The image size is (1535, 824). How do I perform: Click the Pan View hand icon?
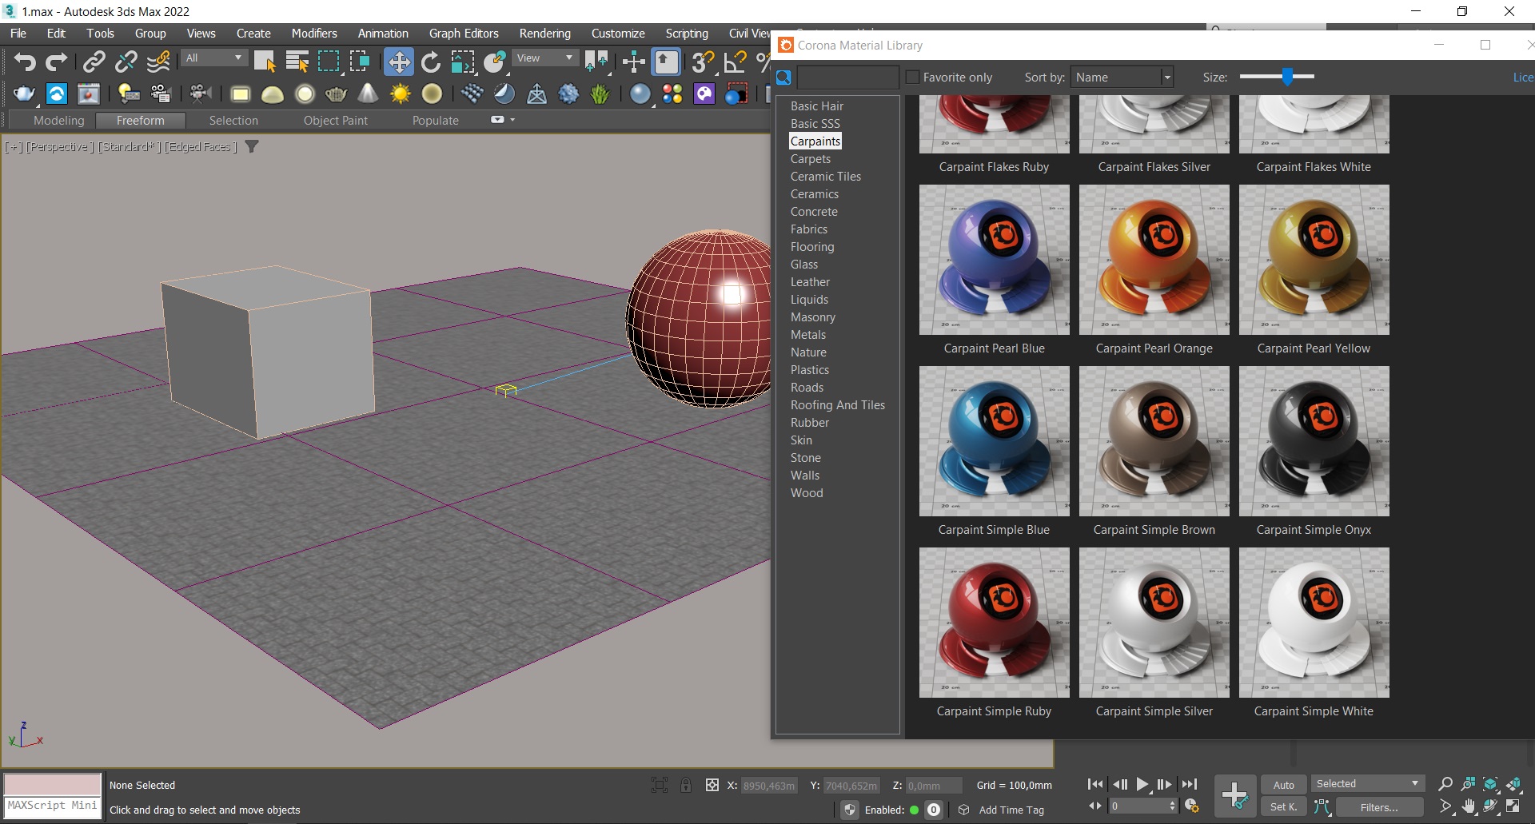[1469, 807]
